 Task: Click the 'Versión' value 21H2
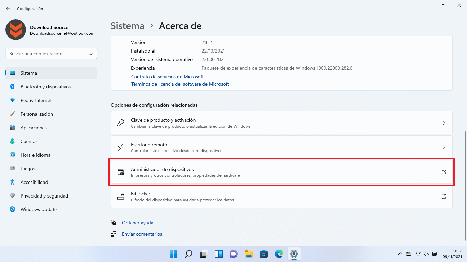(x=207, y=42)
